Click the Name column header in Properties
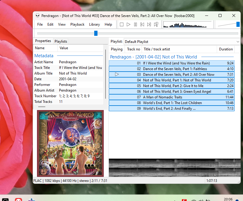This screenshot has width=243, height=201. [x=45, y=48]
